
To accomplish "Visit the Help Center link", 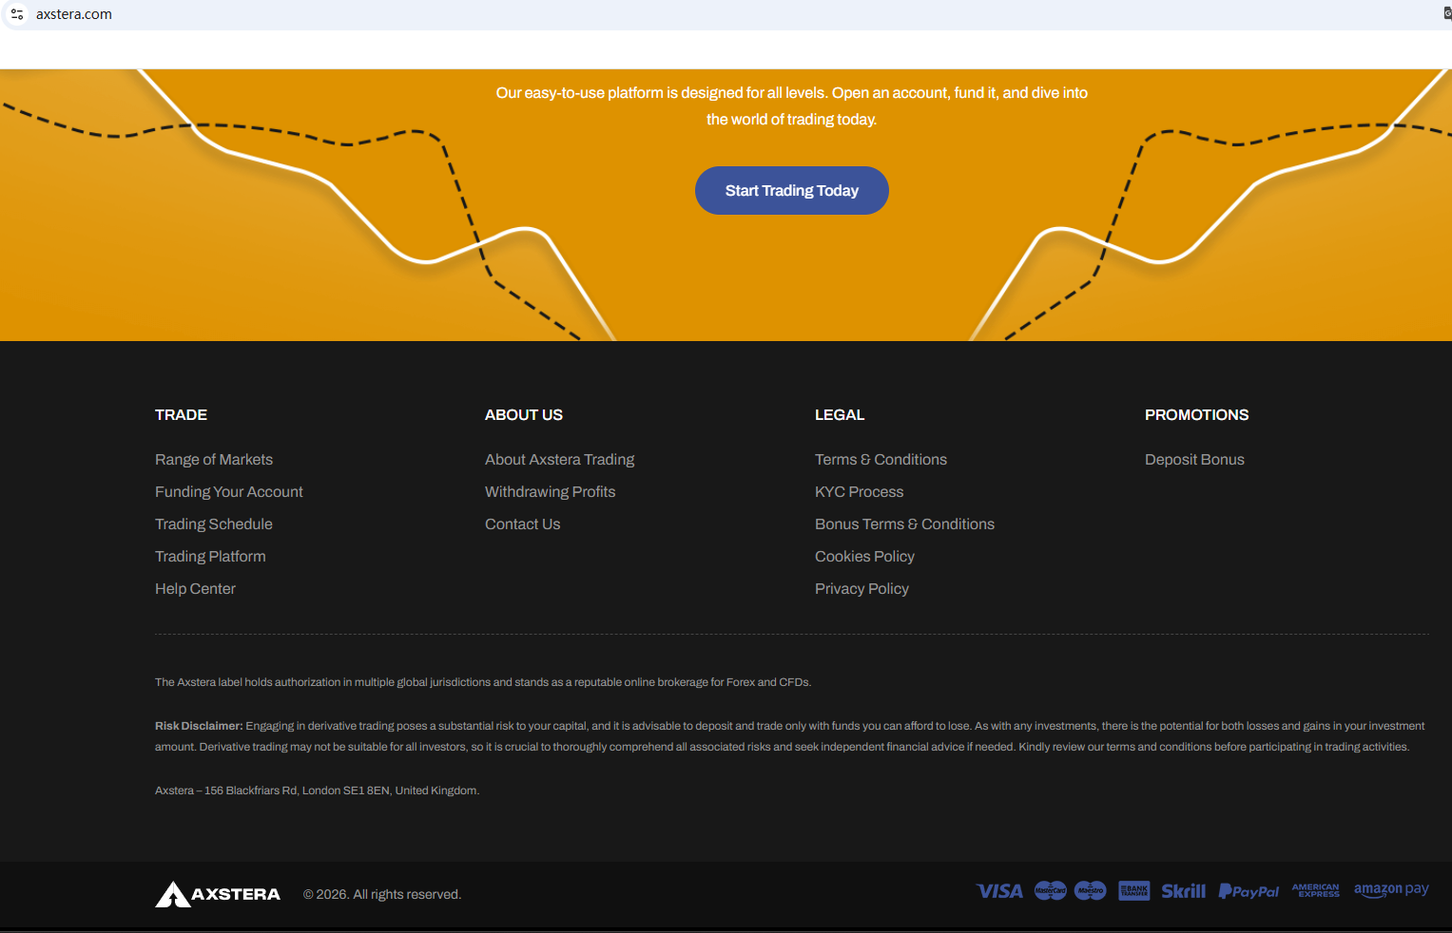I will (x=195, y=589).
